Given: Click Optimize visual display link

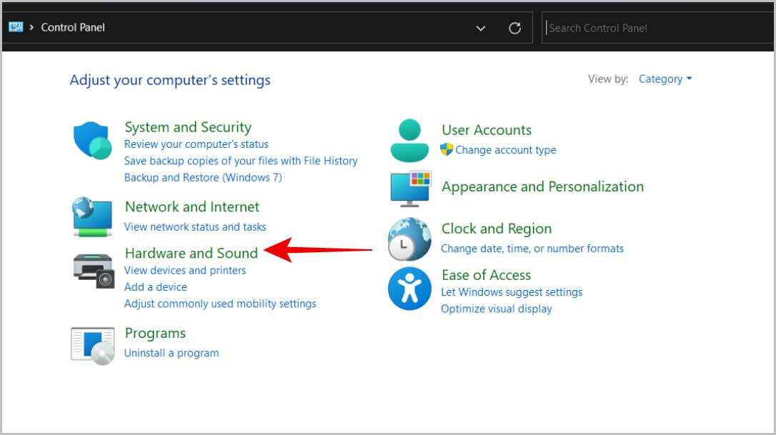Looking at the screenshot, I should (x=497, y=309).
